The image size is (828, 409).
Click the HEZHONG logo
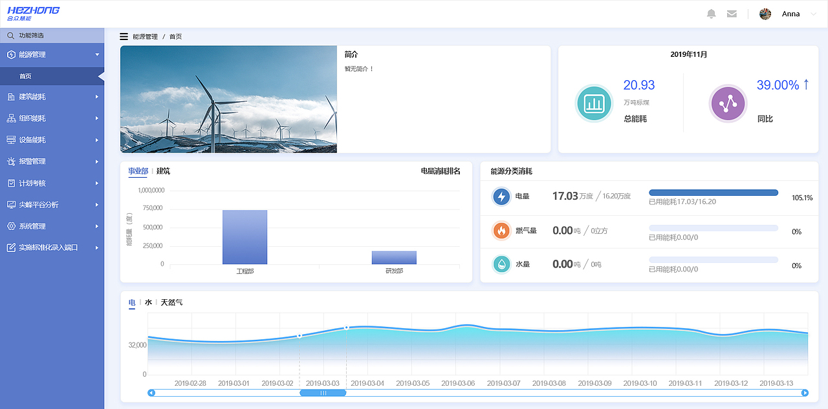33,14
